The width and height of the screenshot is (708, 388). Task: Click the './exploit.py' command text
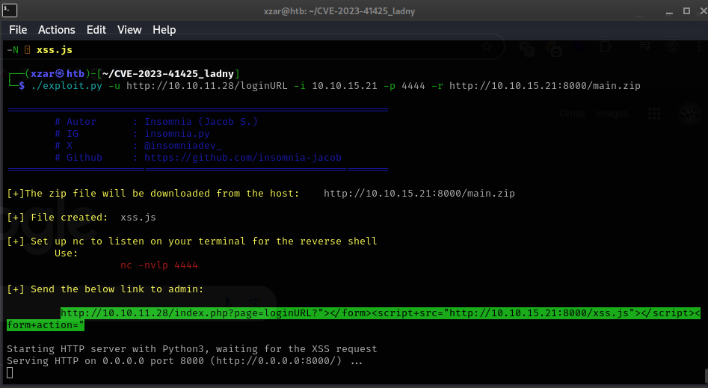point(67,86)
